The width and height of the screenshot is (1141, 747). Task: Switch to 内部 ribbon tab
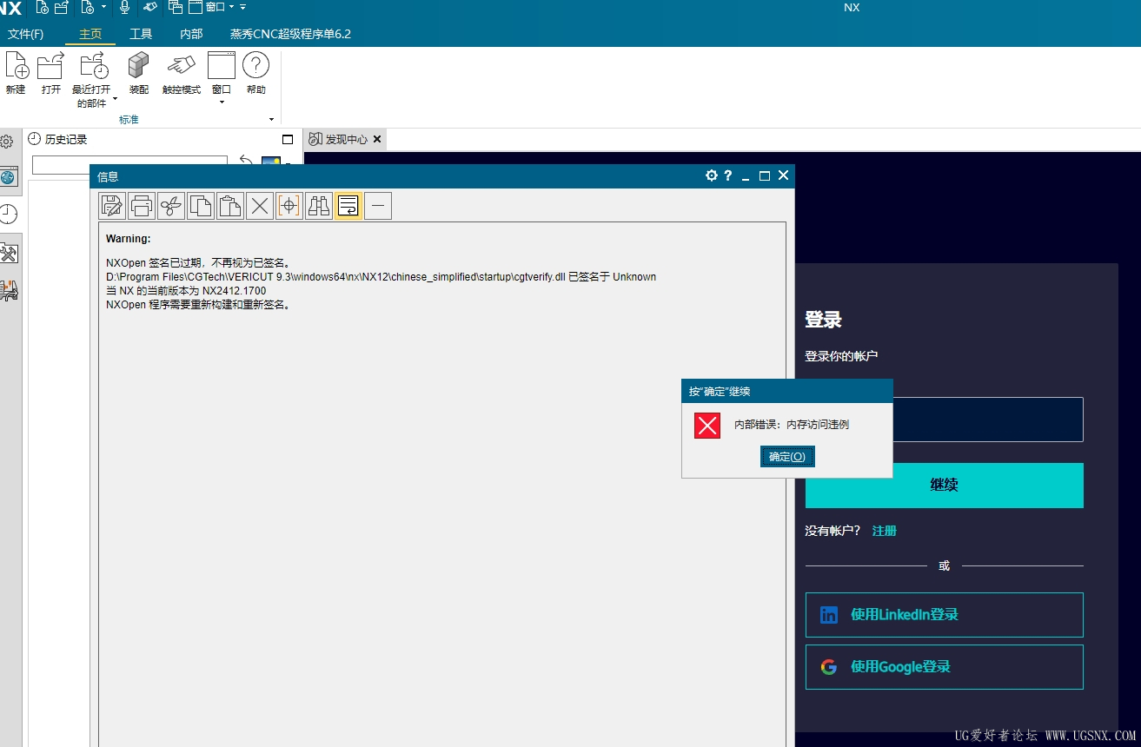coord(191,34)
